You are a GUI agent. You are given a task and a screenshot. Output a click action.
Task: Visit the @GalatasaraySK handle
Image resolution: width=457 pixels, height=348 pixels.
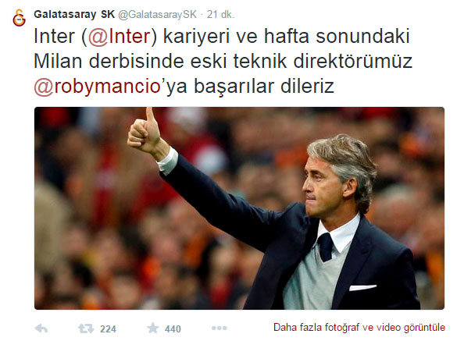click(x=157, y=15)
